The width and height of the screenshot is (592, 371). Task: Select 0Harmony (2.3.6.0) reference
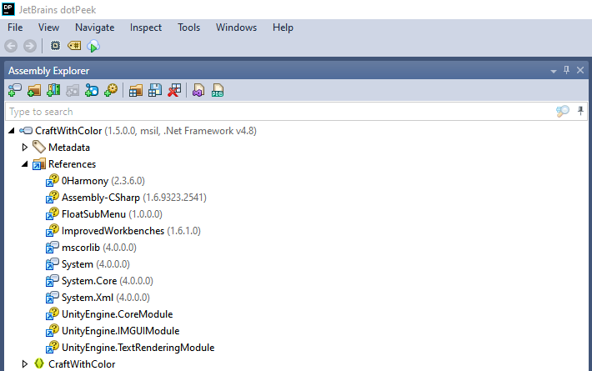(x=103, y=181)
